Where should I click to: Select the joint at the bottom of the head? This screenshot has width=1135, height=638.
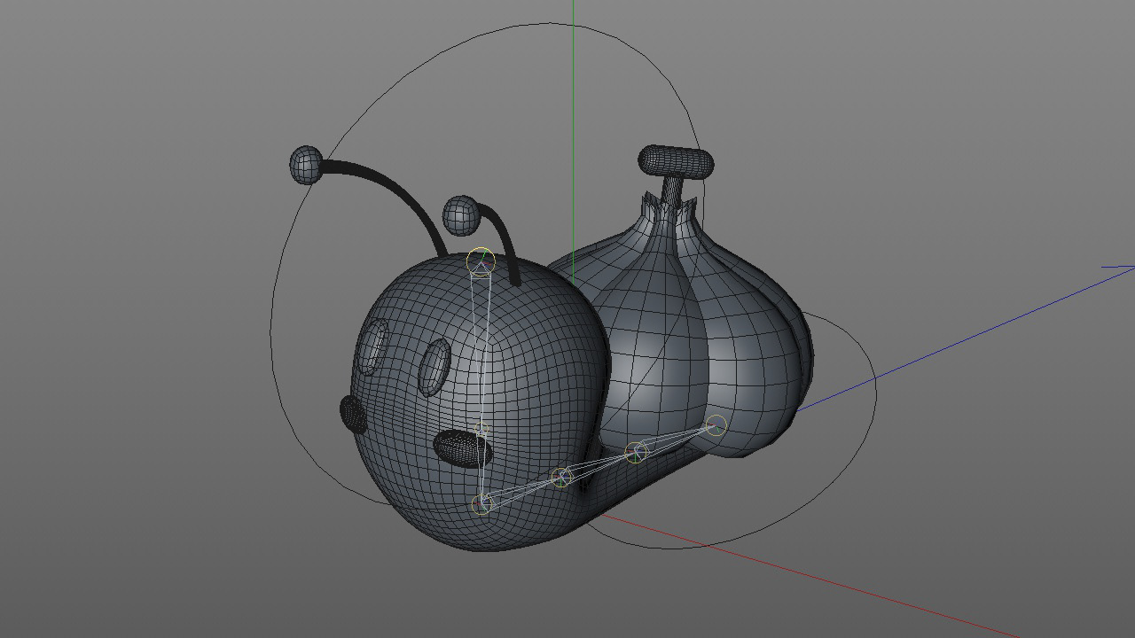481,504
